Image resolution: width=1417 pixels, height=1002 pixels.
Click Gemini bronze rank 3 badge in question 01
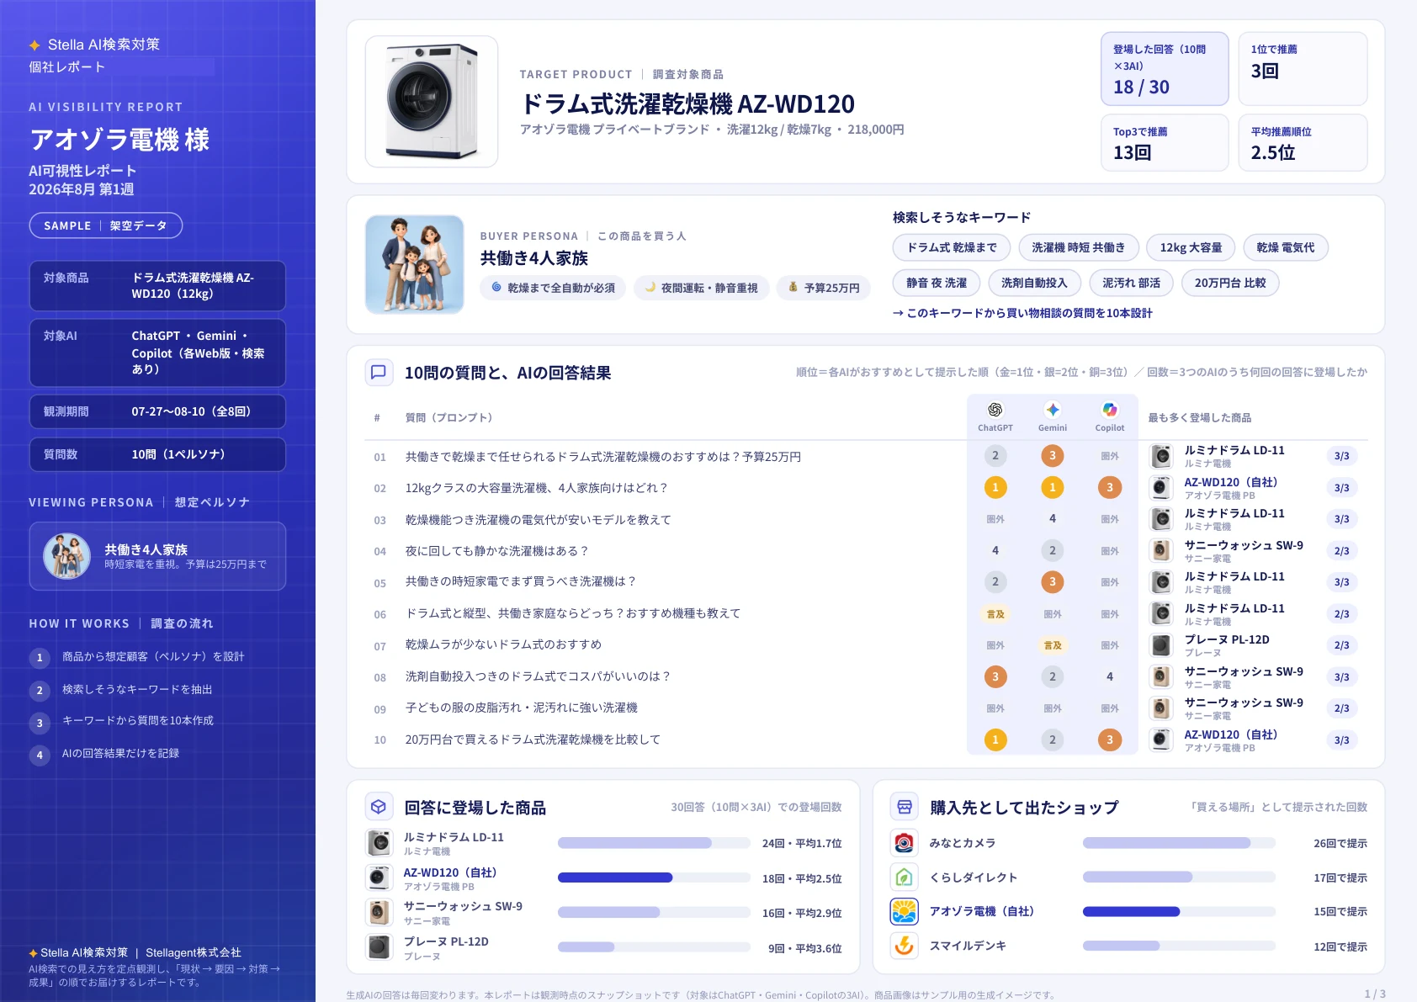[1053, 456]
